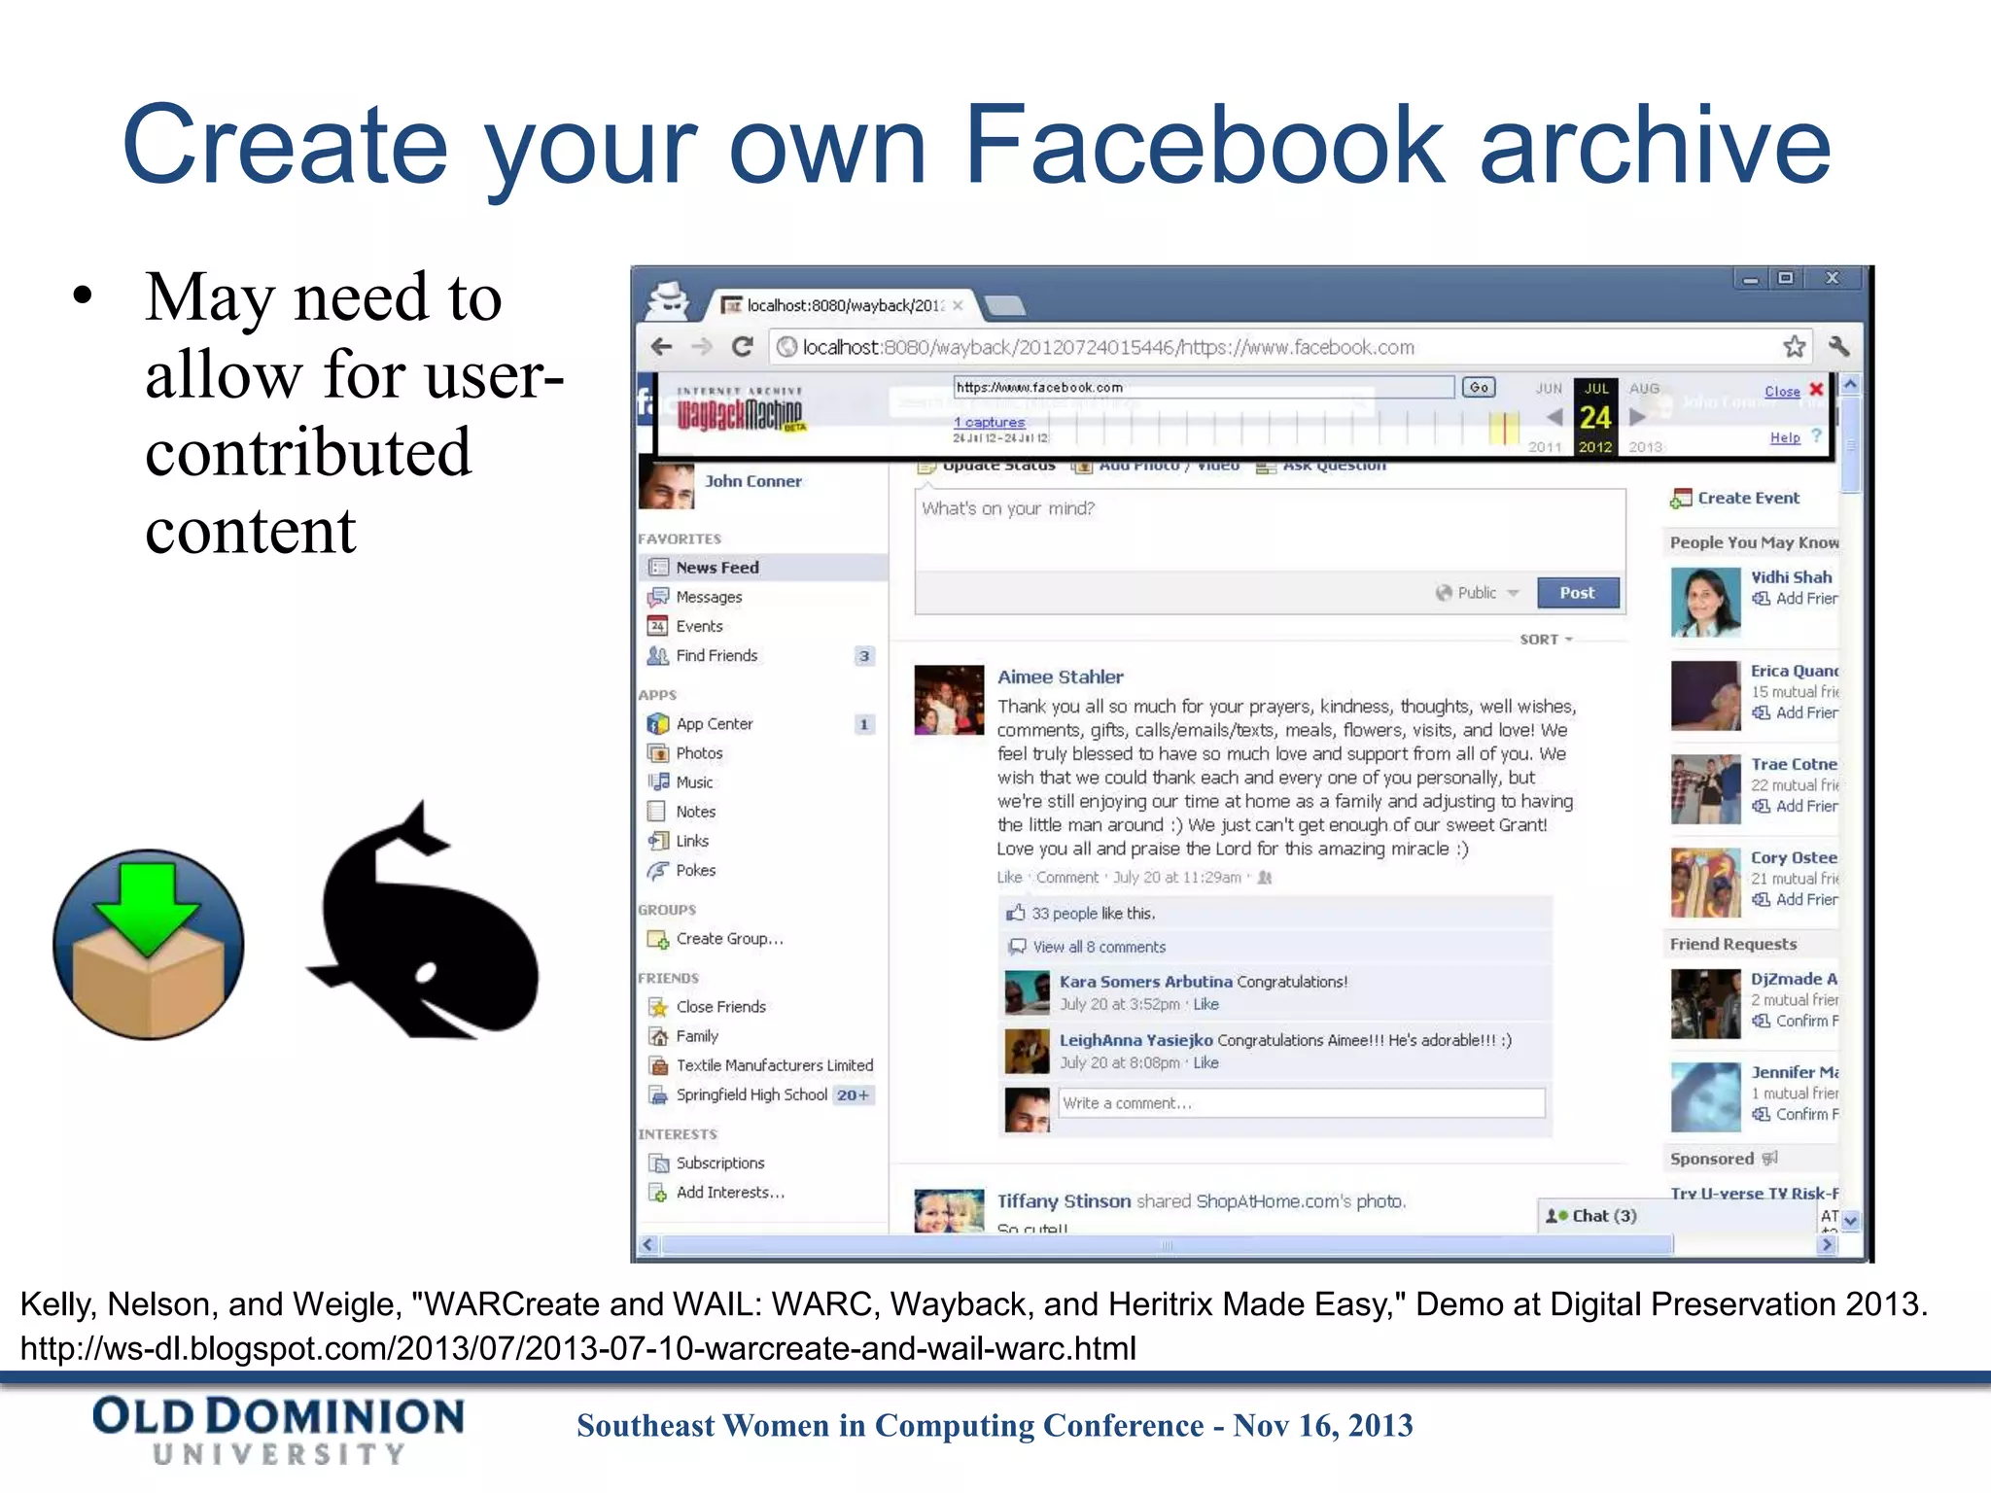The image size is (1991, 1493).
Task: Click the Write a comment field
Action: 1301,1103
